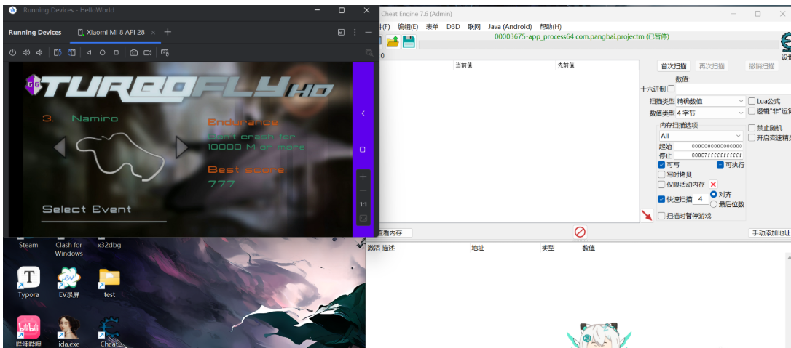The height and width of the screenshot is (348, 791).
Task: Click the emulator zoom in plus button
Action: tap(363, 177)
